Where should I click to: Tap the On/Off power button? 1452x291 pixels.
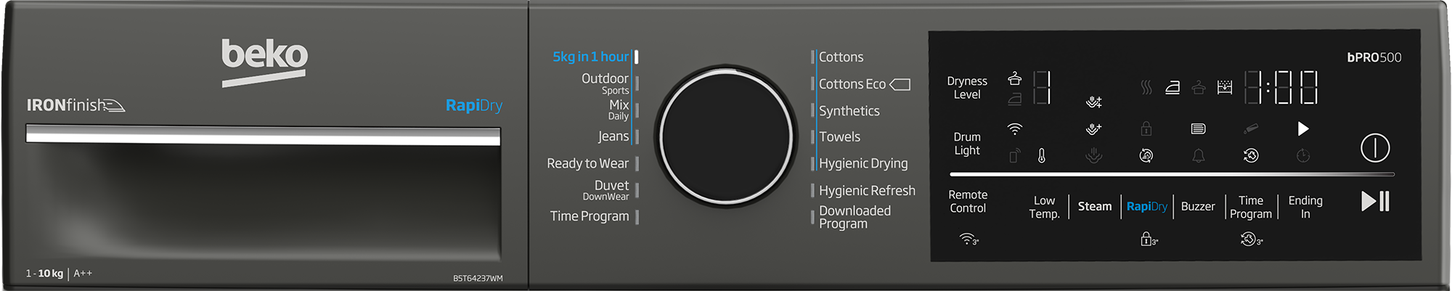pyautogui.click(x=1374, y=148)
